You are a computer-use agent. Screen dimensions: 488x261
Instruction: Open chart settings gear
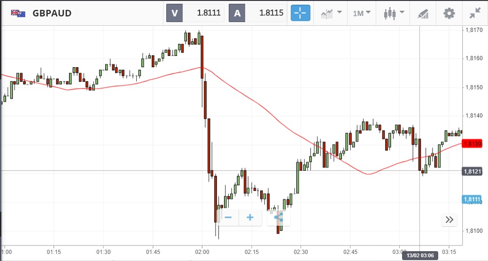(x=449, y=13)
